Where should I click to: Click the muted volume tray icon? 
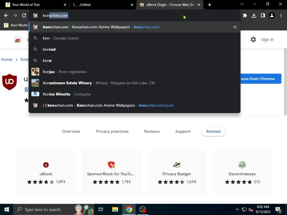tap(251, 209)
